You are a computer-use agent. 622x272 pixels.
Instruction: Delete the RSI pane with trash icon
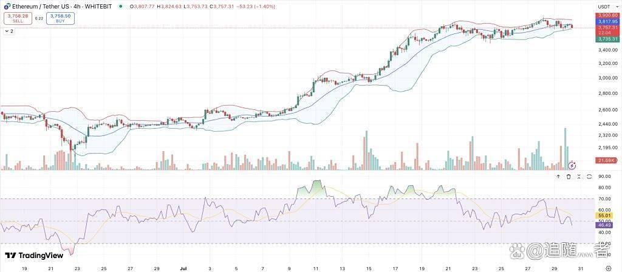(x=569, y=177)
